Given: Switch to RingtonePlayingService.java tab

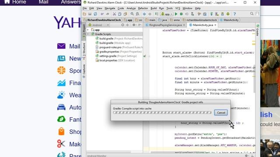Looking at the screenshot, I should coord(165,25).
